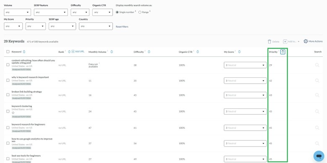327x163 pixels.
Task: Open the chat support bubble
Action: click(319, 156)
